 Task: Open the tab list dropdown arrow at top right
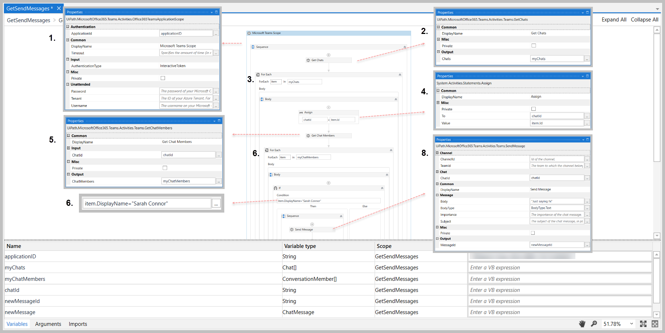click(657, 9)
